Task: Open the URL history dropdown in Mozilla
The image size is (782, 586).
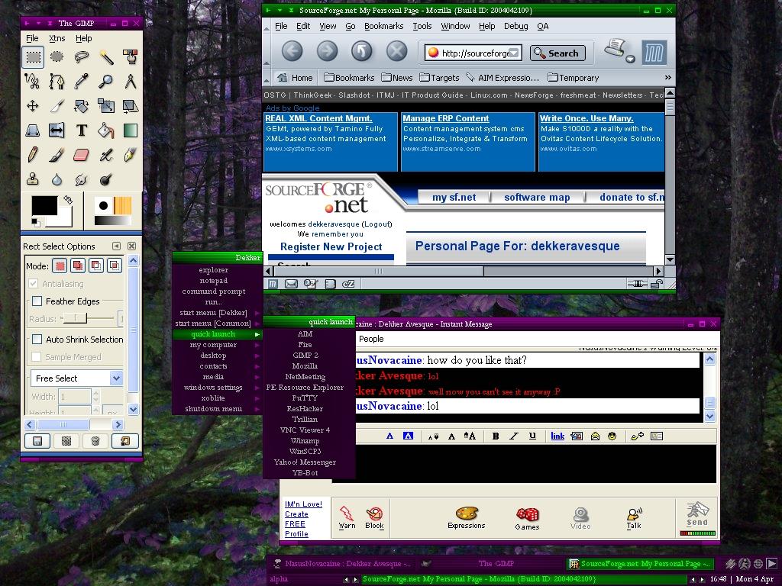Action: 514,53
